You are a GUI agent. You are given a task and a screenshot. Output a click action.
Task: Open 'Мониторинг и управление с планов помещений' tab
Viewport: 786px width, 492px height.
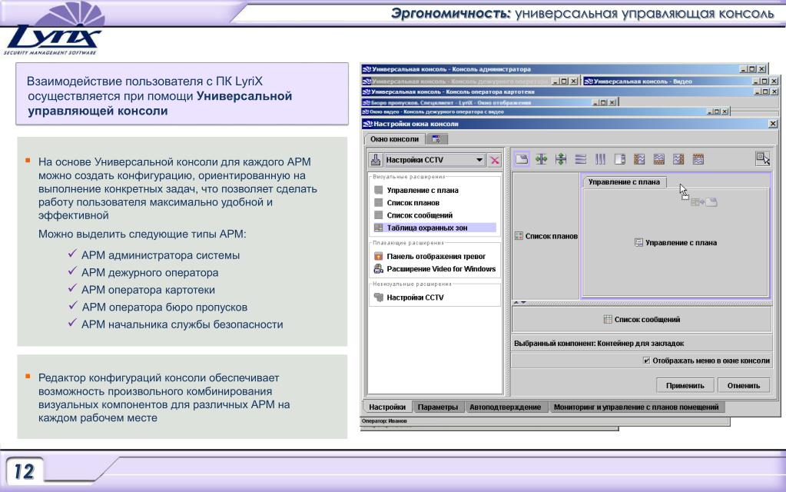coord(636,407)
